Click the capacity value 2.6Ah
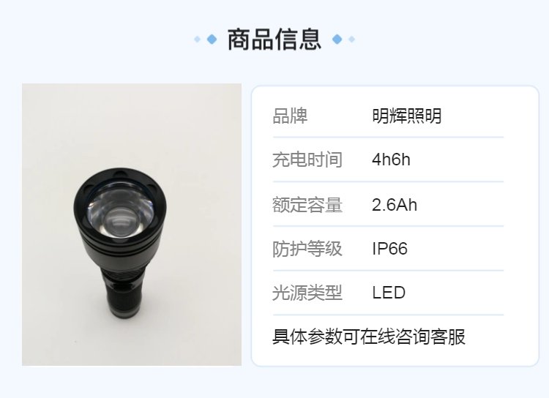 [x=395, y=205]
